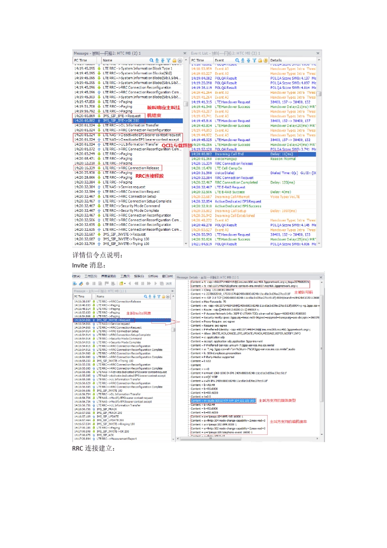Screen dimensions: 387x548
Task: Select IMS_SIP_BYE->OK 200 row
Action: pyautogui.click(x=128, y=121)
